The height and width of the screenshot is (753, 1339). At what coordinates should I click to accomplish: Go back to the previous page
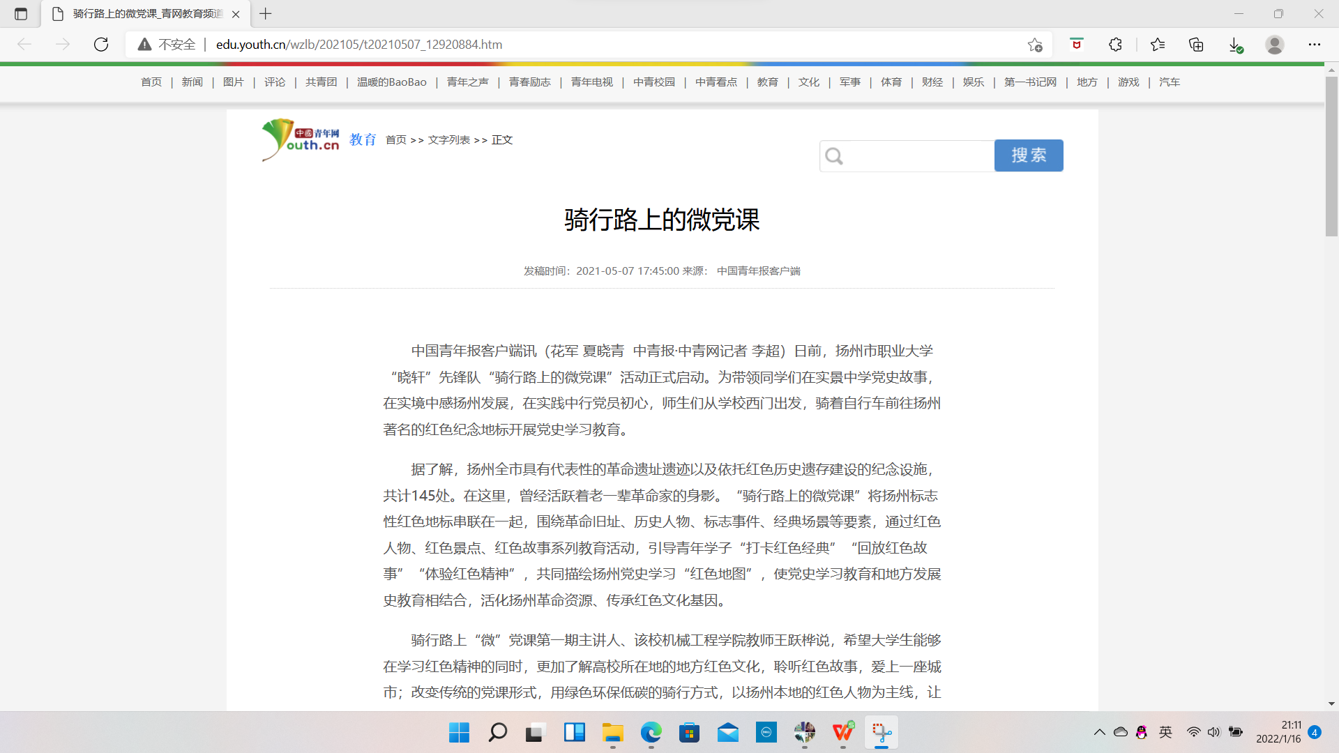click(25, 44)
